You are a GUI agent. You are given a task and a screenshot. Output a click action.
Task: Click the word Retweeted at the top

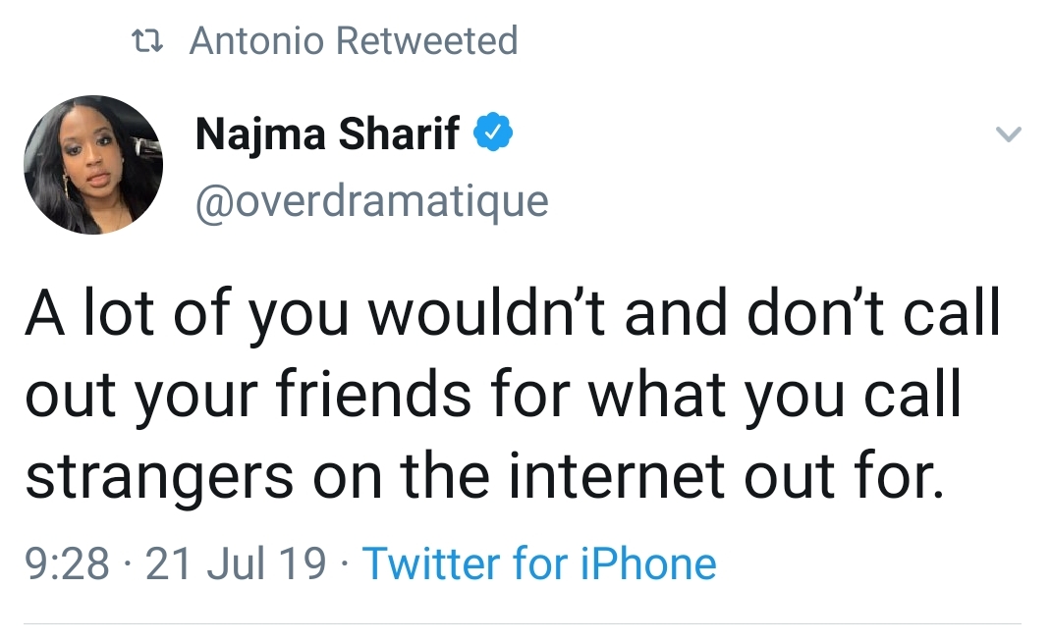(x=426, y=41)
